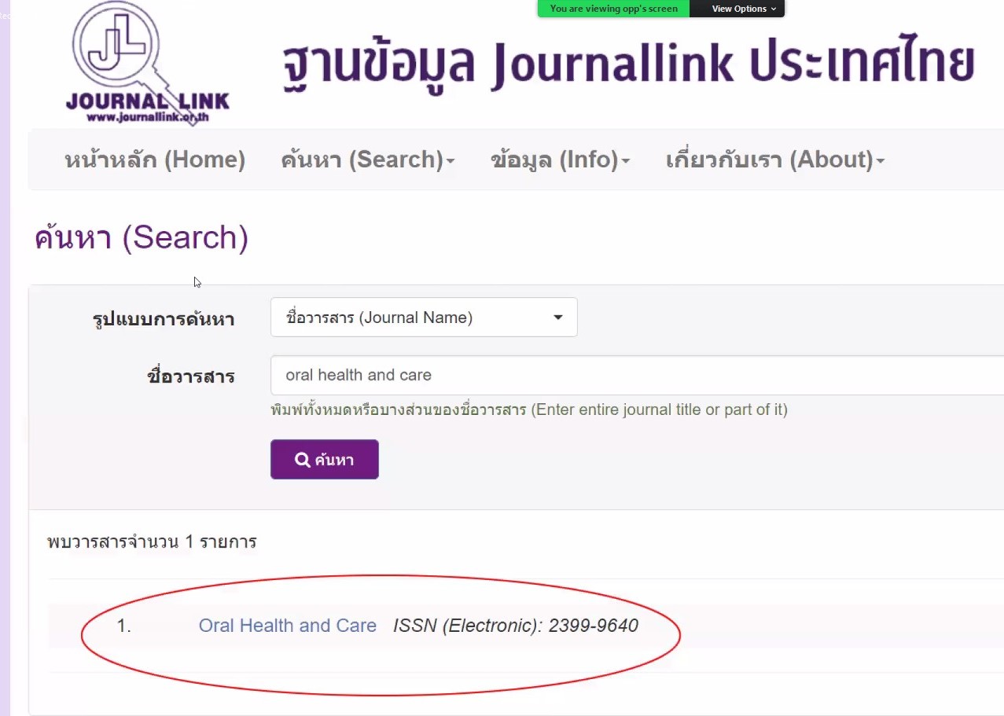Viewport: 1004px width, 716px height.
Task: Select the magnifier icon on the search button
Action: pos(304,459)
